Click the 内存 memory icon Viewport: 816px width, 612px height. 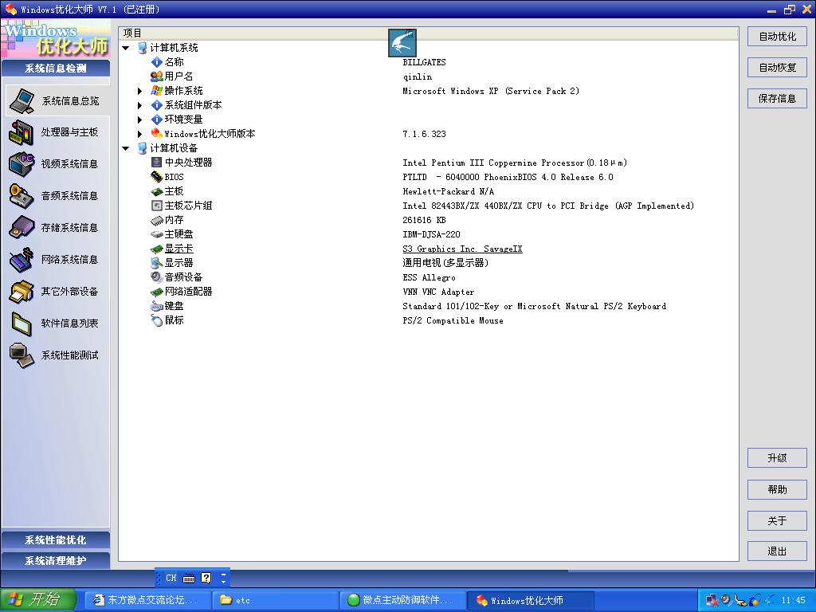click(156, 220)
